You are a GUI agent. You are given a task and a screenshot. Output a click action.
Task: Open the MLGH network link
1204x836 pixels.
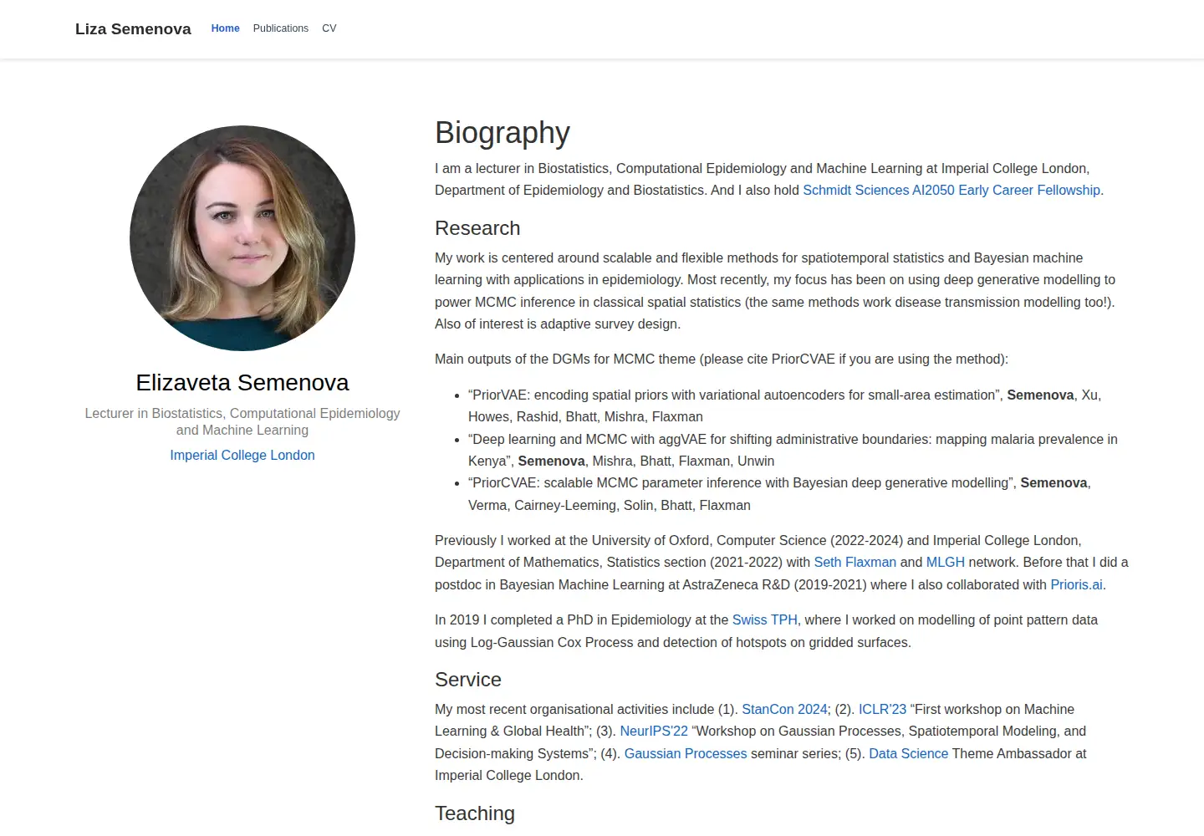coord(946,562)
